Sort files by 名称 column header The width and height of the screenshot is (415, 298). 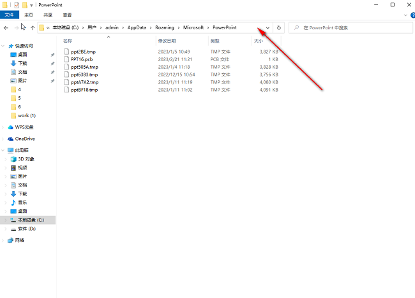coord(68,41)
